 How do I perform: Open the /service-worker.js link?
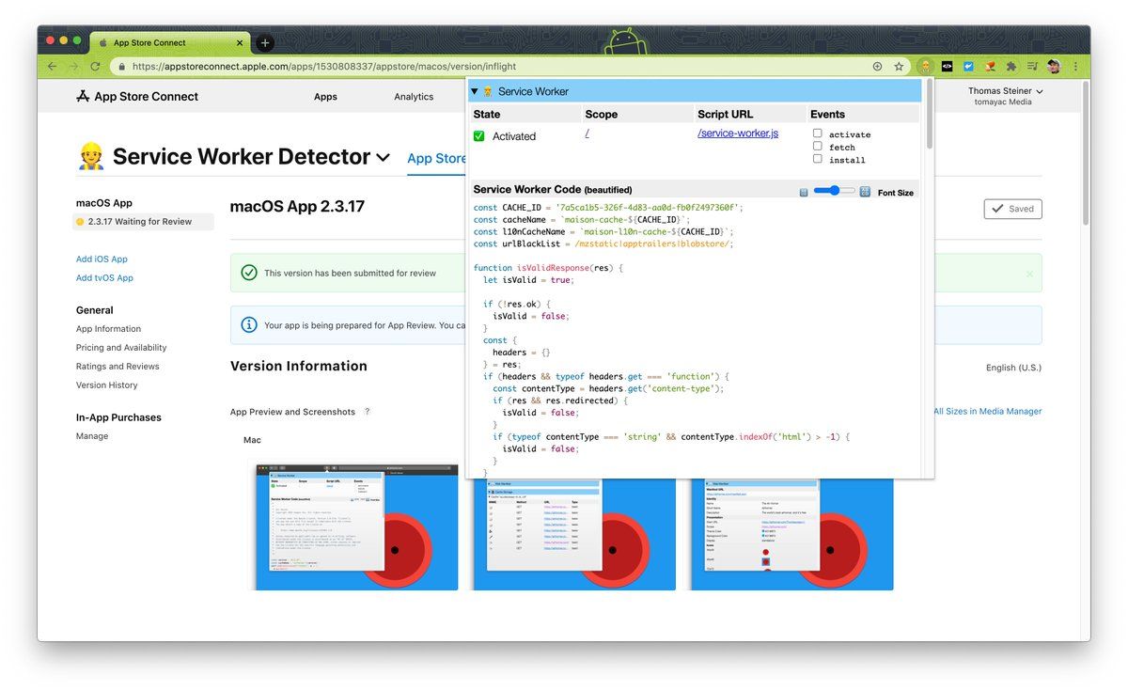click(739, 133)
